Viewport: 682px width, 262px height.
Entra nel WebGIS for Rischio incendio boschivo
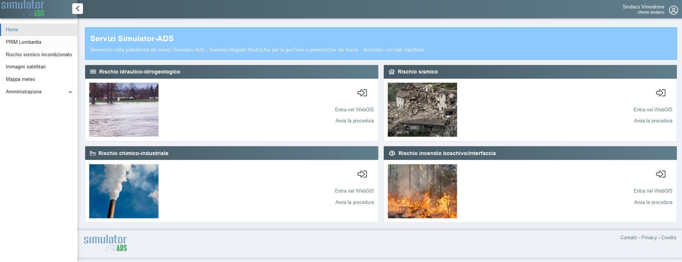pos(653,191)
